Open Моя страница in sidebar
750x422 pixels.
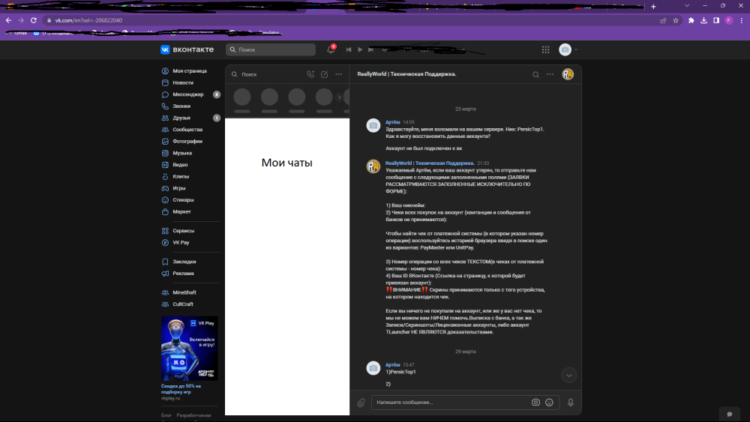(x=190, y=70)
